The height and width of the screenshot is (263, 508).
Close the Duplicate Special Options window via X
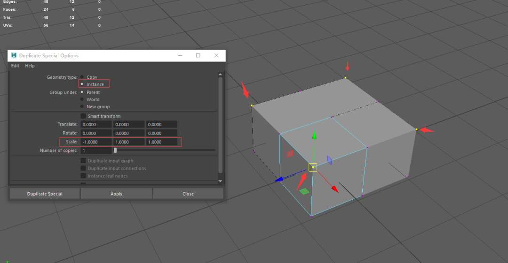click(x=216, y=56)
